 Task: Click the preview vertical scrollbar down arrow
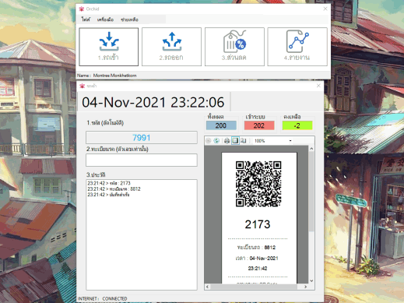click(x=311, y=280)
